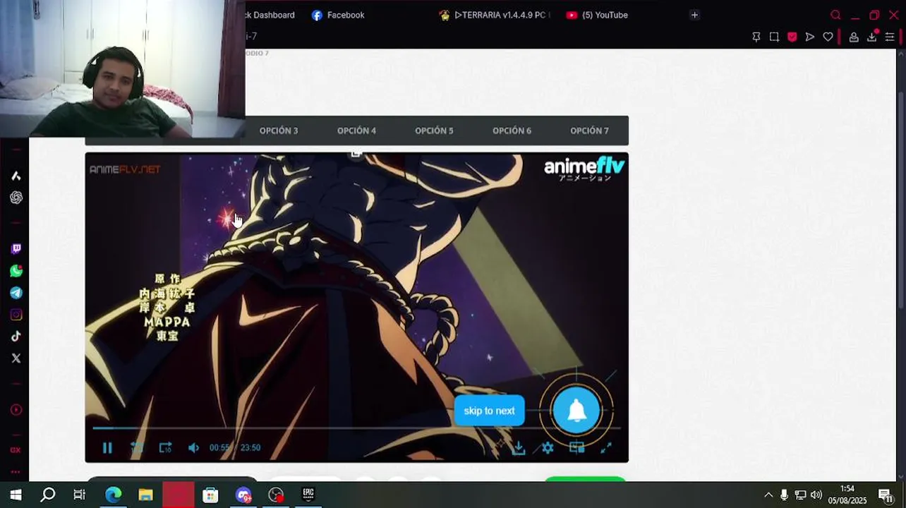Seek along the video progress bar
906x508 pixels.
[x=356, y=428]
